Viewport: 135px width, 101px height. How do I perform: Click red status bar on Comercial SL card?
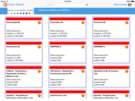pyautogui.click(x=111, y=19)
